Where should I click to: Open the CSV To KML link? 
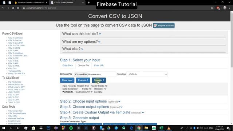click(x=13, y=51)
